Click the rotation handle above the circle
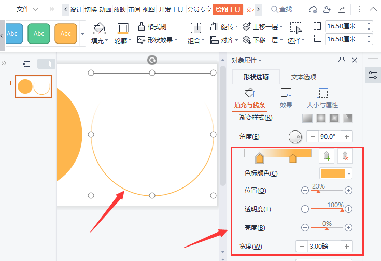This screenshot has width=381, height=261. 152,60
